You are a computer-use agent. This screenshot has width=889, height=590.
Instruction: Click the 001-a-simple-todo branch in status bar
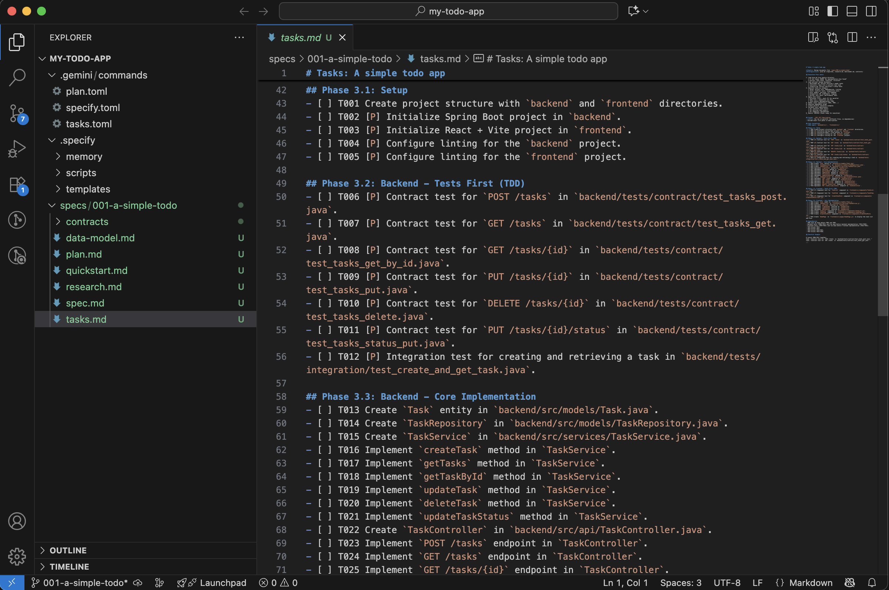[x=79, y=583]
